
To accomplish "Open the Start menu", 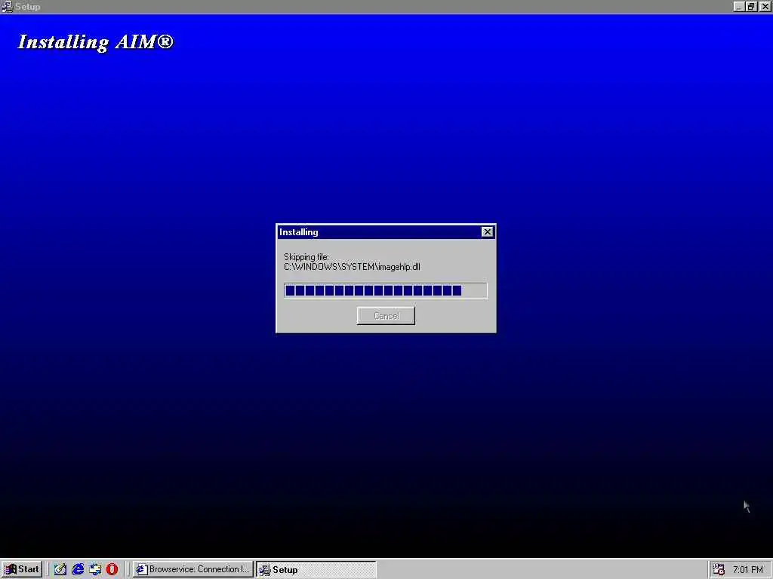I will (22, 569).
